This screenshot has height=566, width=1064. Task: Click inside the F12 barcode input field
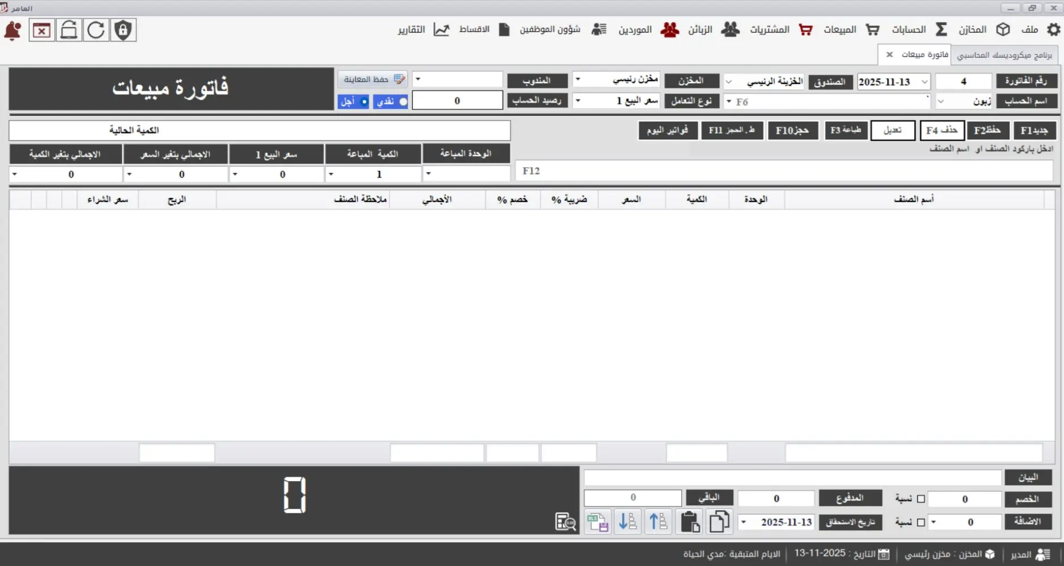tap(783, 171)
